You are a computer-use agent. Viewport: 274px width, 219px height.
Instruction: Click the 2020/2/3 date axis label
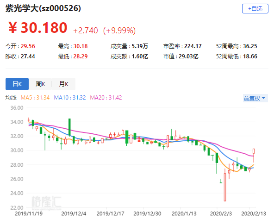[x=221, y=213]
